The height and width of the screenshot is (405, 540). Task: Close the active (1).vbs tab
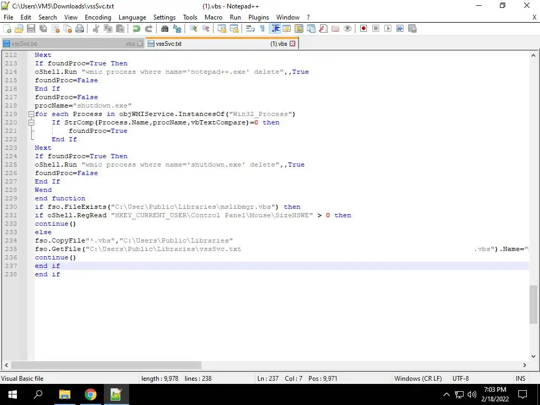[292, 44]
